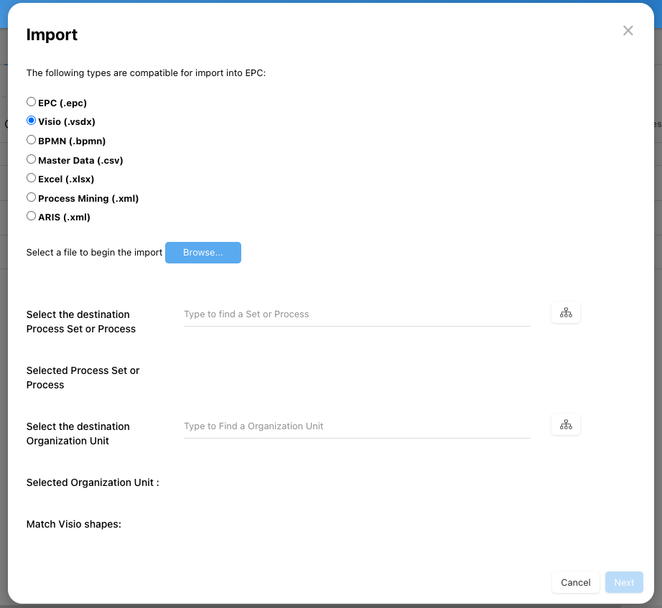The width and height of the screenshot is (662, 608).
Task: Select Excel (.xlsx) import format
Action: click(31, 178)
